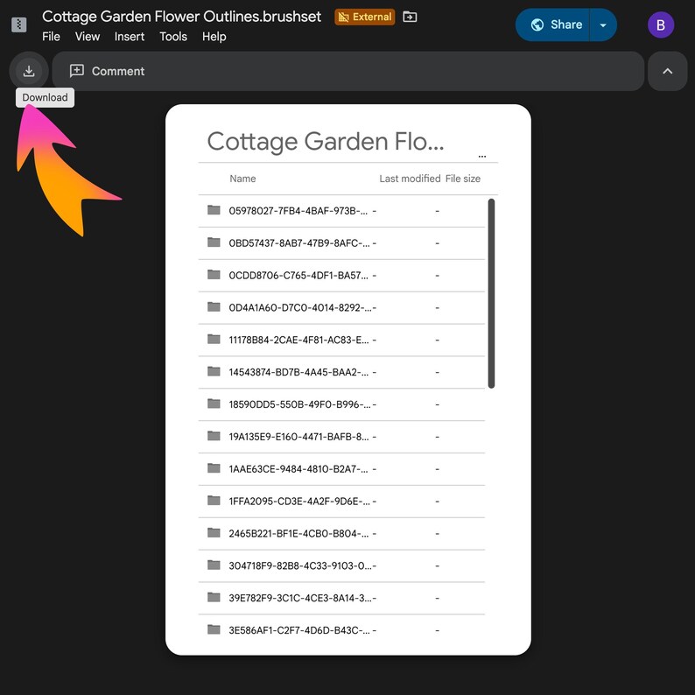Click folder icon of 18590DD5-550B-49F0-B996
The image size is (695, 695).
(214, 404)
